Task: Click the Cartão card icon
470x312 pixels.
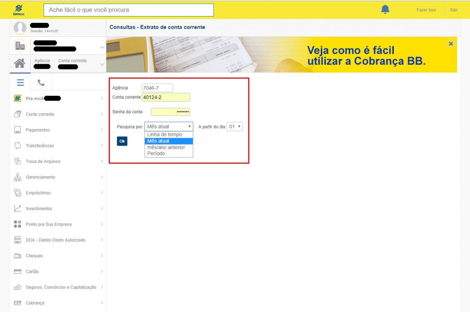Action: tap(17, 272)
